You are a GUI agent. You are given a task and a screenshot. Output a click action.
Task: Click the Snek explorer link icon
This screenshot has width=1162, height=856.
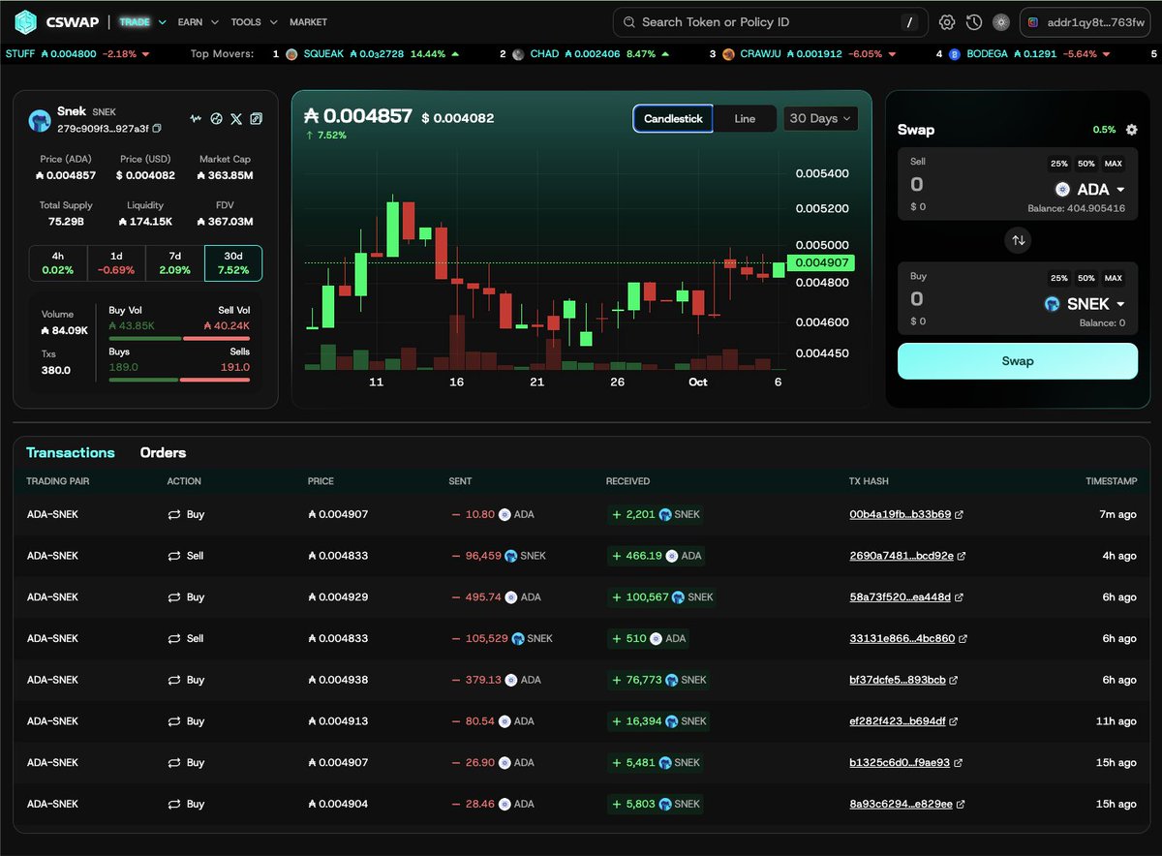point(256,119)
